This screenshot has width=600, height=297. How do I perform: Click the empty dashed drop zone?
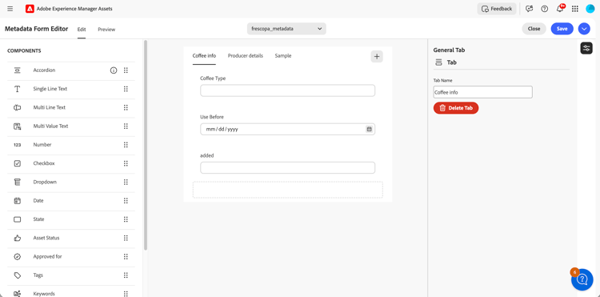(x=288, y=190)
